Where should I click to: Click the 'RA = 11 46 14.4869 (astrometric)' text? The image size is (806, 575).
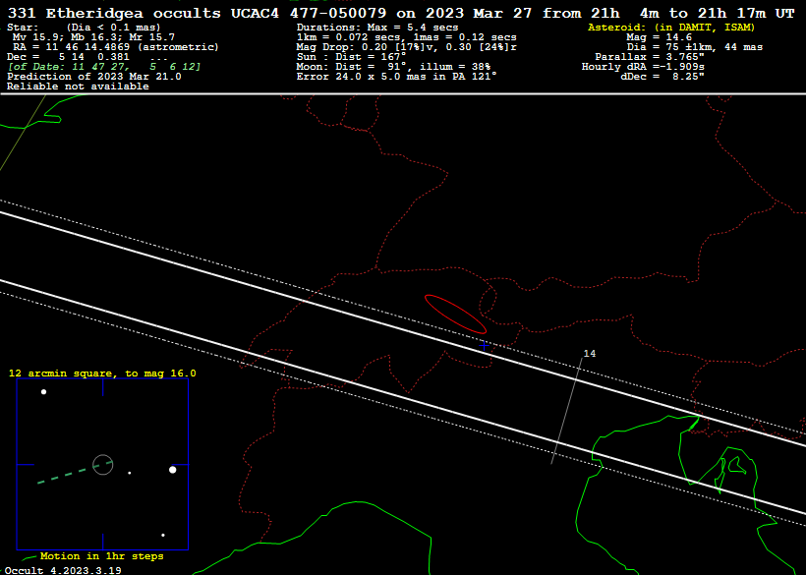pyautogui.click(x=116, y=47)
